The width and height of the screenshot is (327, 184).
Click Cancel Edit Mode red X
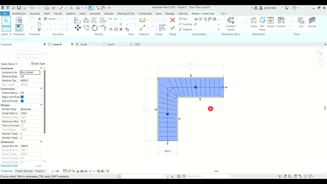coord(173,20)
